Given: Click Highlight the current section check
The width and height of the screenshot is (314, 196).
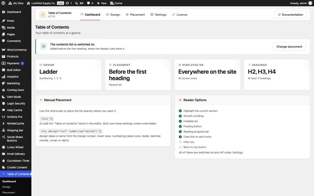Looking at the screenshot, I should point(180,111).
